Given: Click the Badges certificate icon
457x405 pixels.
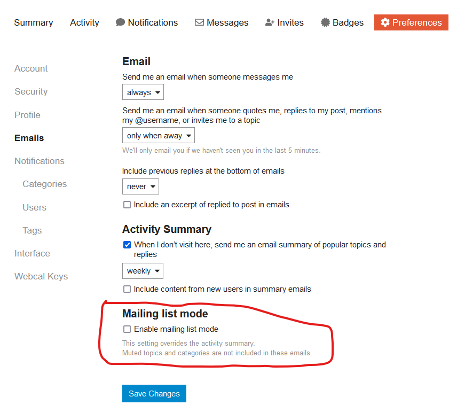Looking at the screenshot, I should coord(325,22).
